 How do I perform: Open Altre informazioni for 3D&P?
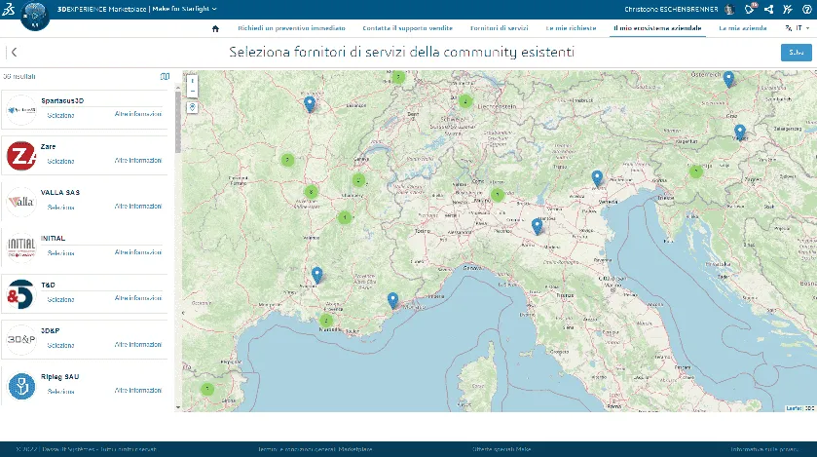[138, 344]
